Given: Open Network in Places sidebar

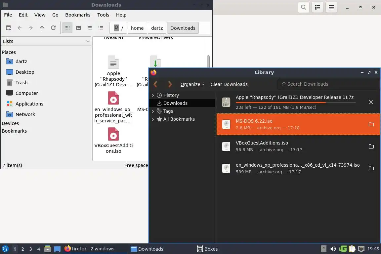Looking at the screenshot, I should click(x=25, y=114).
